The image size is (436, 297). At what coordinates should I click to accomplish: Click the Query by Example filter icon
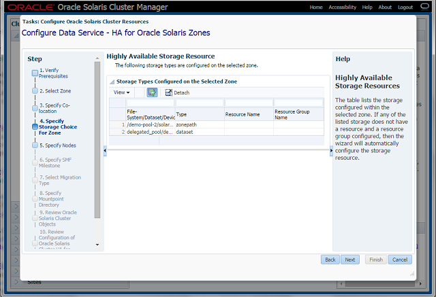click(x=152, y=92)
